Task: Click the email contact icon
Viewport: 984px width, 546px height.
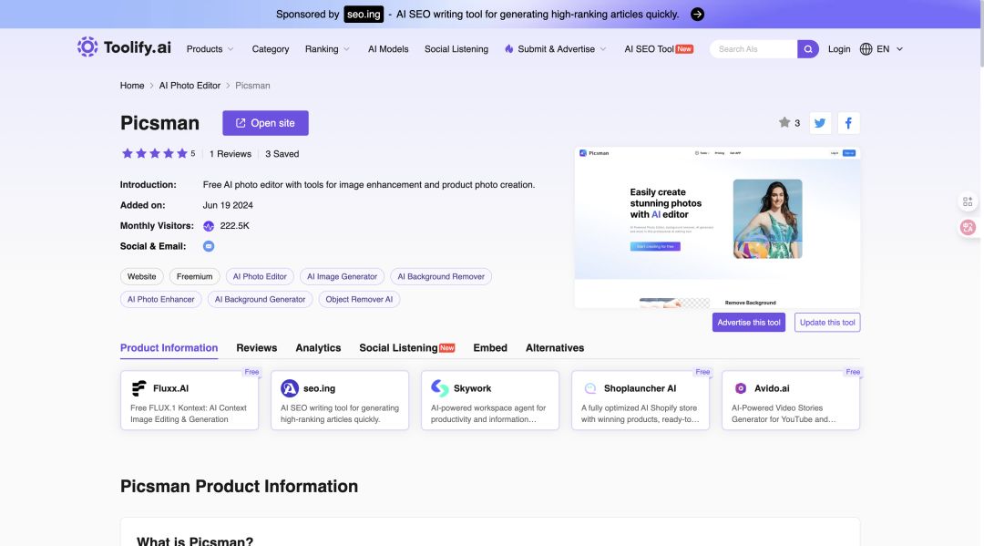Action: [209, 246]
